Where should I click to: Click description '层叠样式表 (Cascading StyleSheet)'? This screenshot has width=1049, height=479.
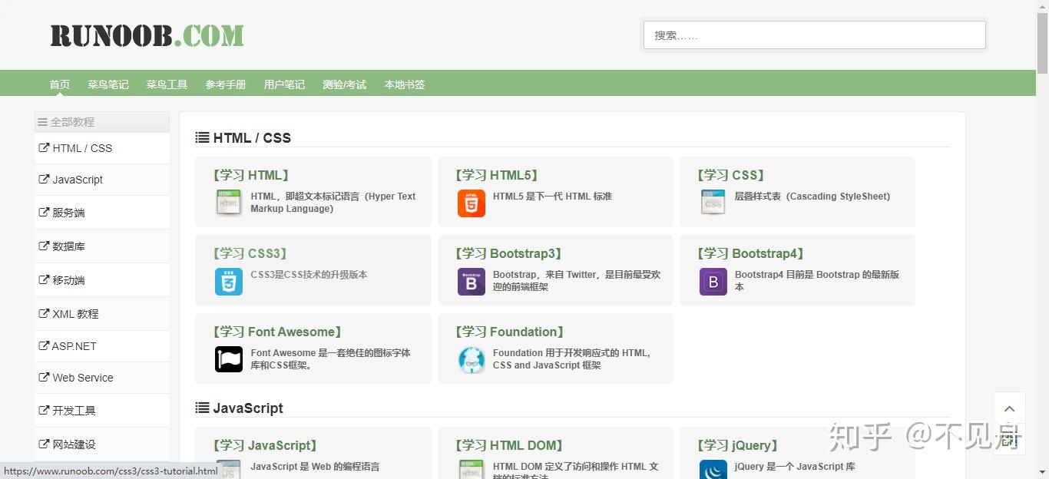(x=812, y=197)
